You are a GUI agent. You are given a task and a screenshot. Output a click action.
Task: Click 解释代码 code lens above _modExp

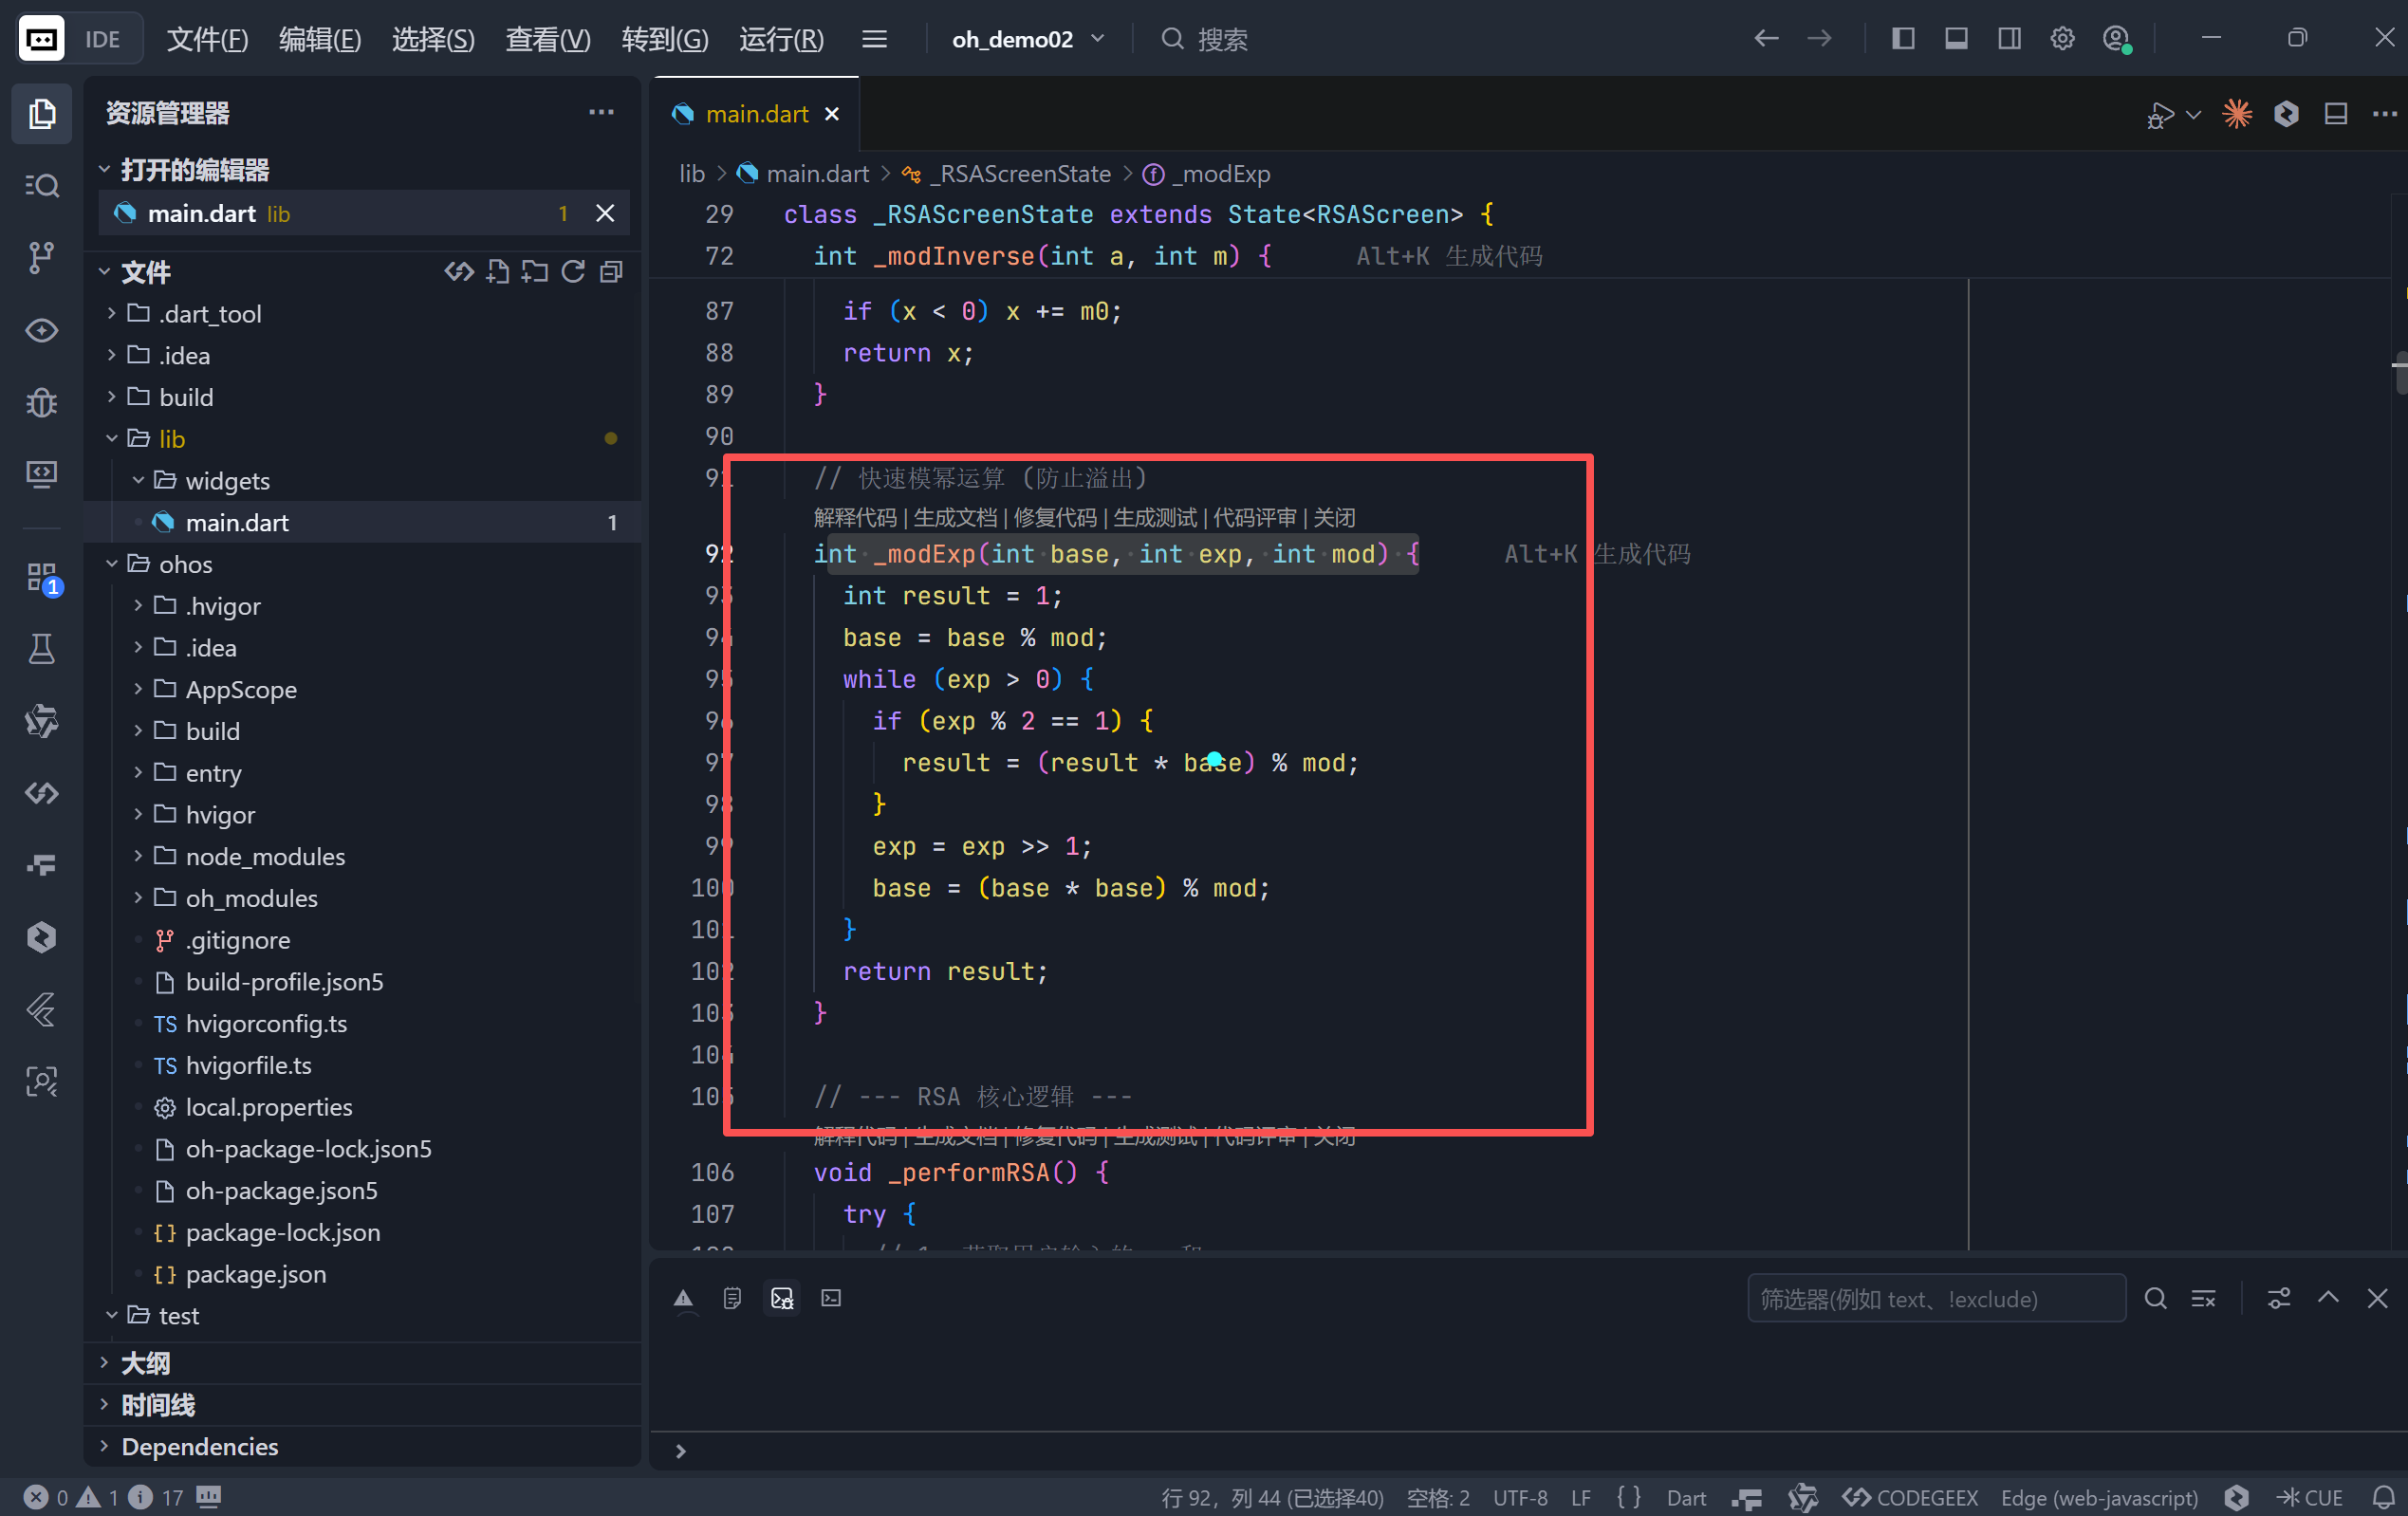(x=855, y=518)
